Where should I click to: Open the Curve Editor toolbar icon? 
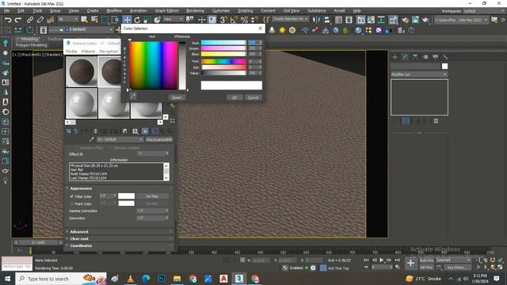(x=371, y=20)
